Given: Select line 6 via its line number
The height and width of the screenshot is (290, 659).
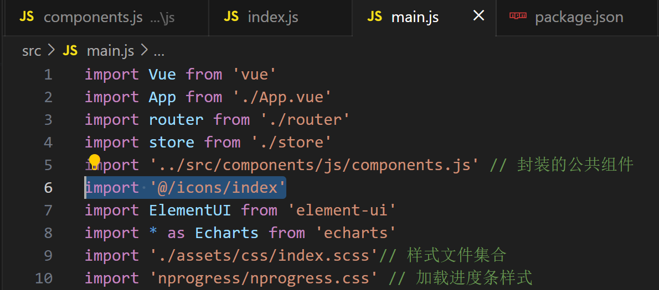Looking at the screenshot, I should pyautogui.click(x=48, y=188).
